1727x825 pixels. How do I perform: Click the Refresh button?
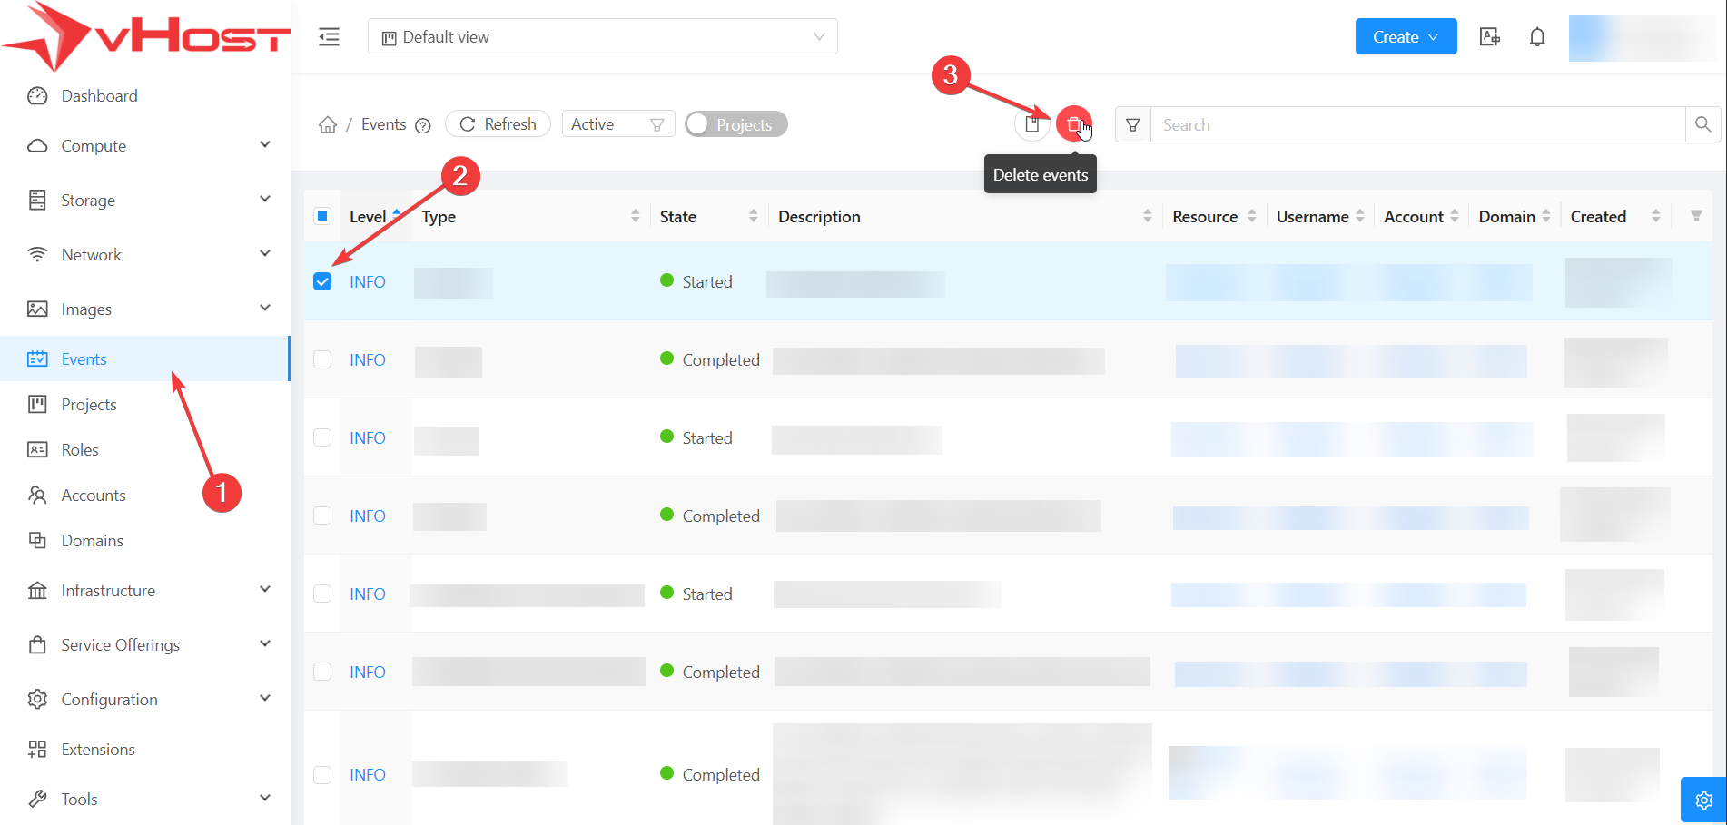498,124
